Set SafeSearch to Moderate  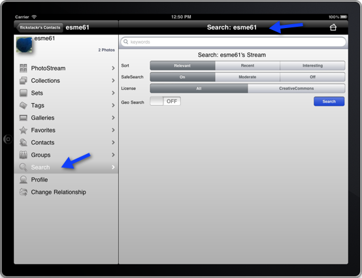248,77
